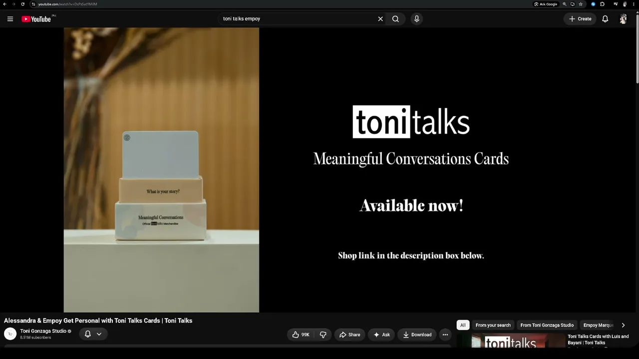Click the subscription notification bell
Viewport: 639px width, 359px height.
pyautogui.click(x=87, y=334)
